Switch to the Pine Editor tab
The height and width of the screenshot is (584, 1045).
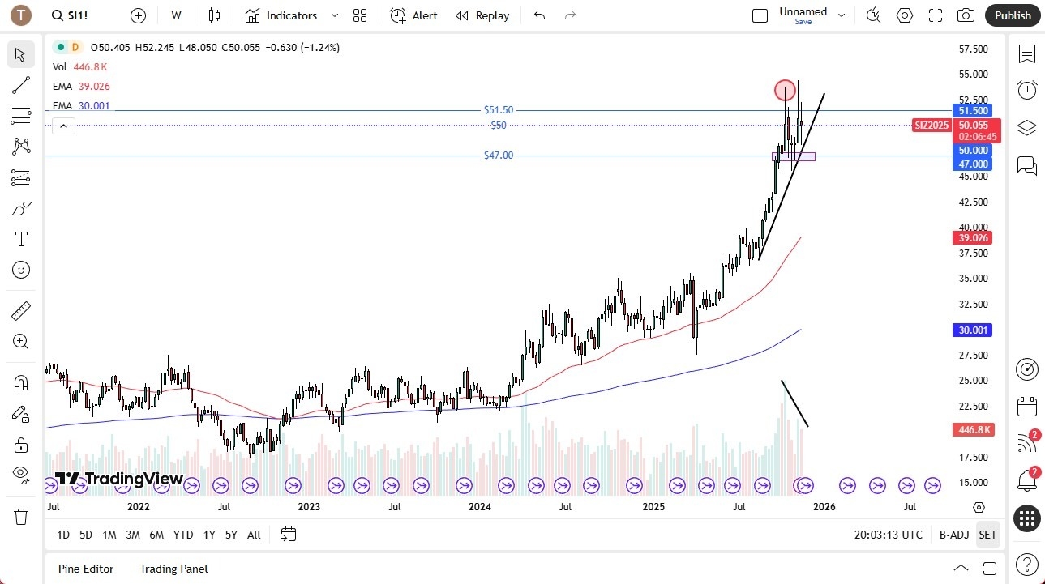pos(85,568)
